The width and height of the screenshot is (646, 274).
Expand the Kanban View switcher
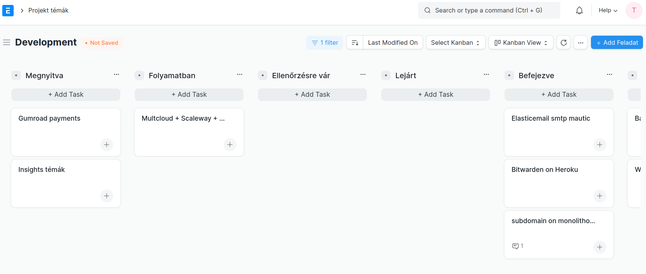tap(520, 43)
